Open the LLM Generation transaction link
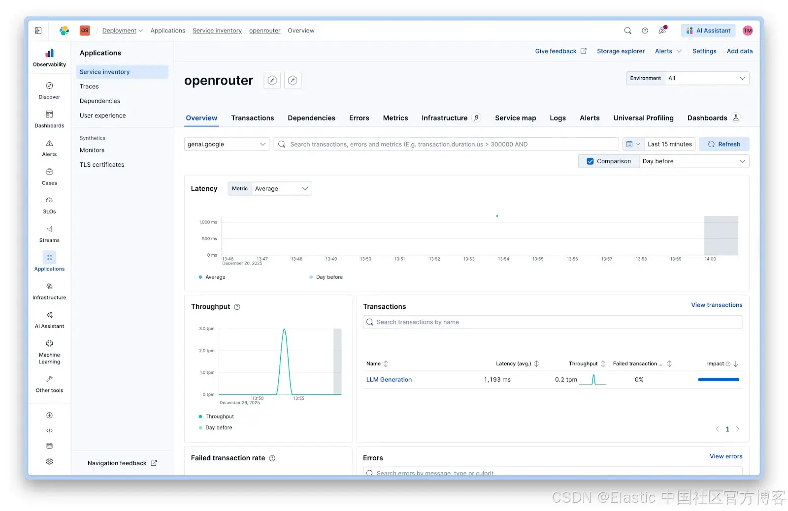 (x=389, y=380)
